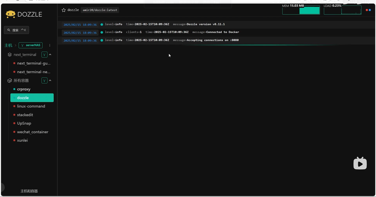The image size is (376, 197).
Task: Click the V badge next to next_terminal
Action: coord(44,55)
